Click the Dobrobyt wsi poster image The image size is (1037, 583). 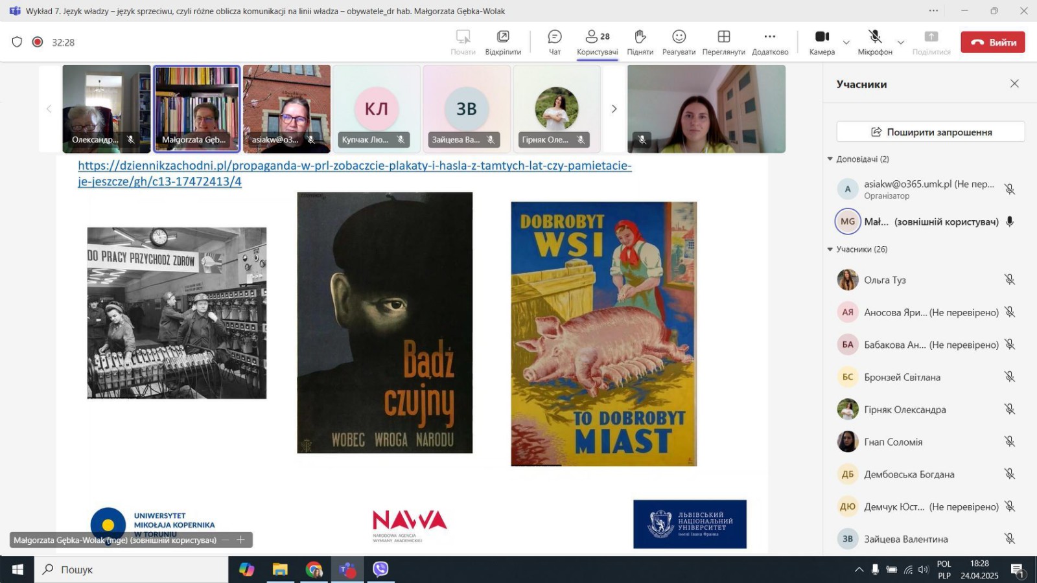coord(603,334)
